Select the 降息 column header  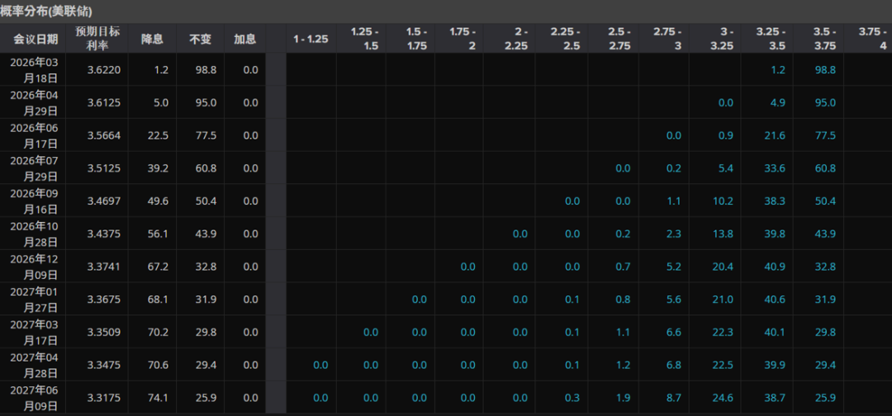pos(152,40)
